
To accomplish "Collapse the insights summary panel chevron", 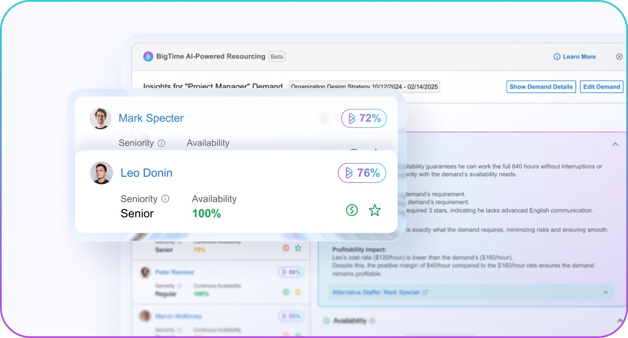I will [615, 144].
